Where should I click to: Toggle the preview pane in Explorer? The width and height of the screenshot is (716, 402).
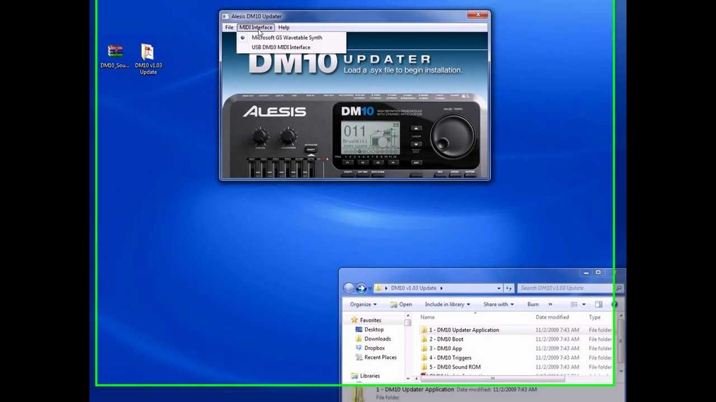click(599, 304)
